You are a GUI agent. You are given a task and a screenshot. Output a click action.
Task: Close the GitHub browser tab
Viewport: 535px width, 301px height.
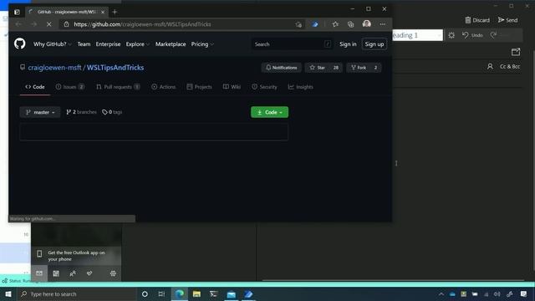[103, 12]
